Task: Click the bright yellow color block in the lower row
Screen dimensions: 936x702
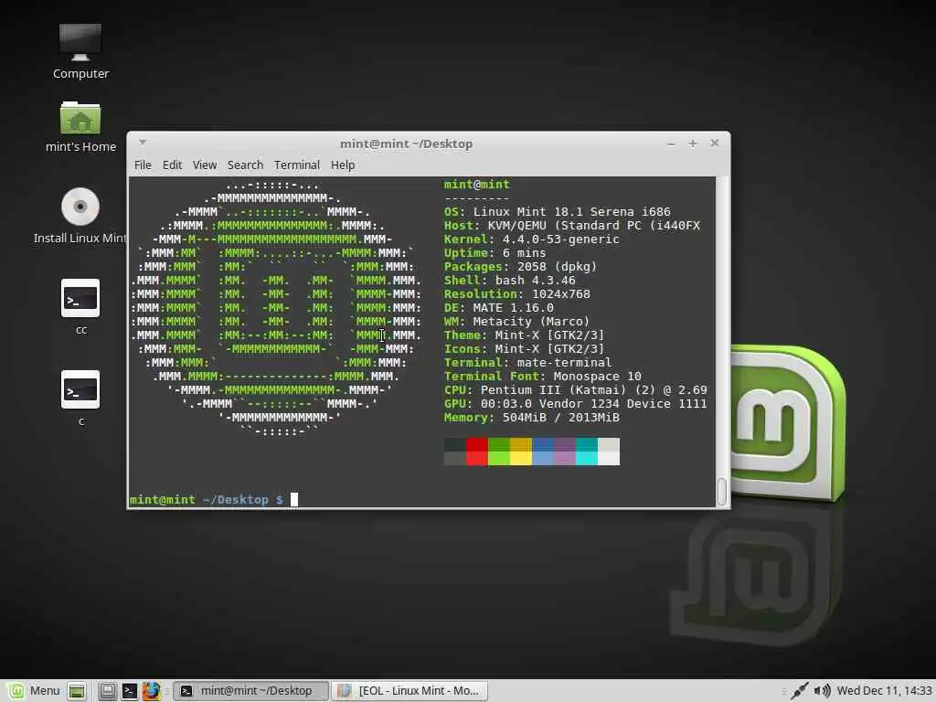Action: (521, 458)
